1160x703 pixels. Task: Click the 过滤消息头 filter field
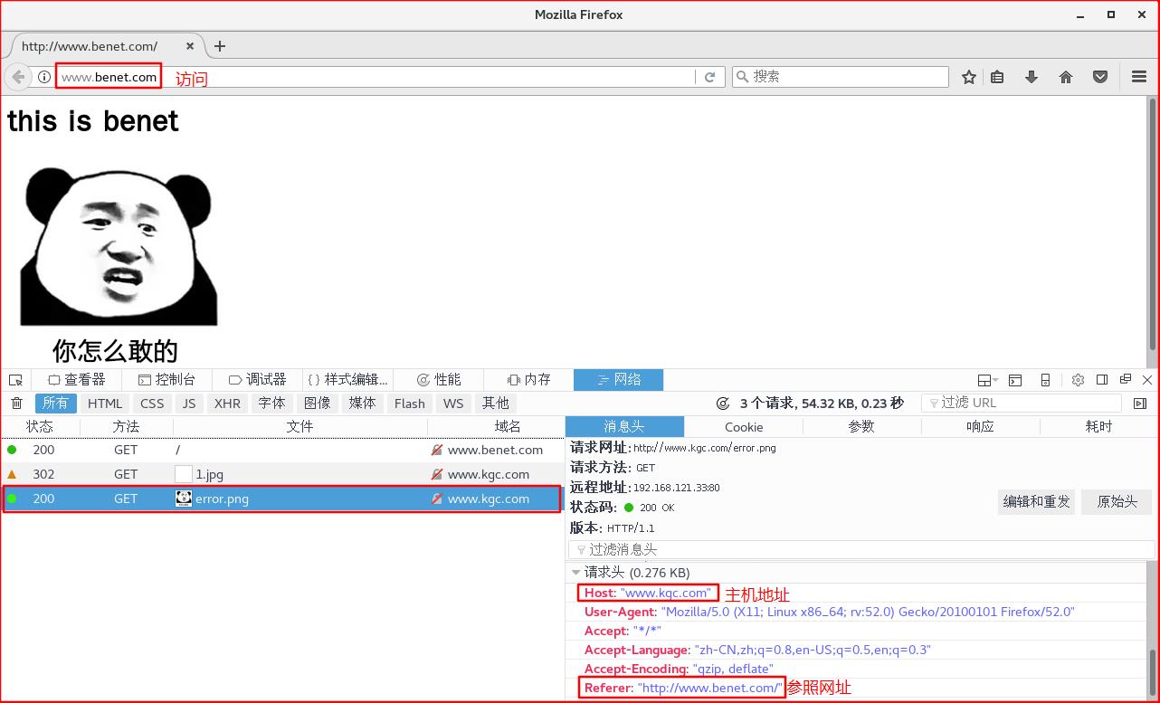(x=861, y=550)
